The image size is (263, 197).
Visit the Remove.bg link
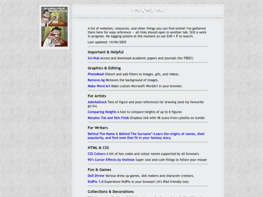click(x=96, y=80)
